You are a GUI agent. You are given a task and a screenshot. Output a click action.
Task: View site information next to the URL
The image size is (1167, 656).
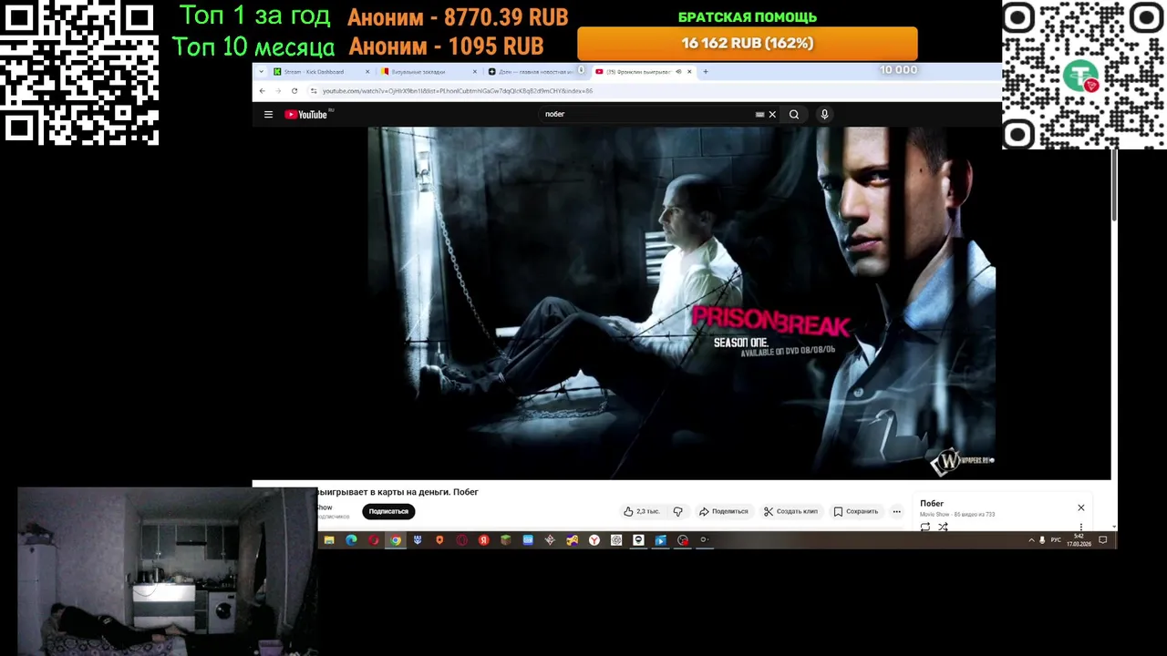point(314,91)
